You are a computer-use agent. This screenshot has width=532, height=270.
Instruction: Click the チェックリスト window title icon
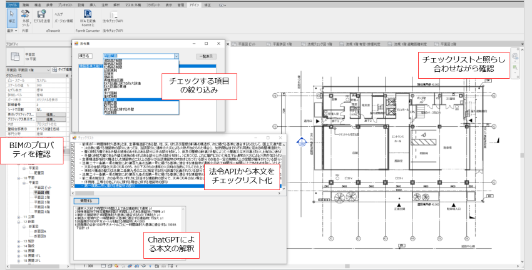(x=74, y=138)
